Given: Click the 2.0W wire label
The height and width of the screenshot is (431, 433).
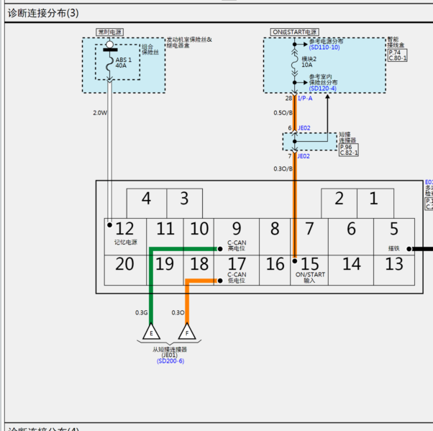Looking at the screenshot, I should (x=100, y=113).
